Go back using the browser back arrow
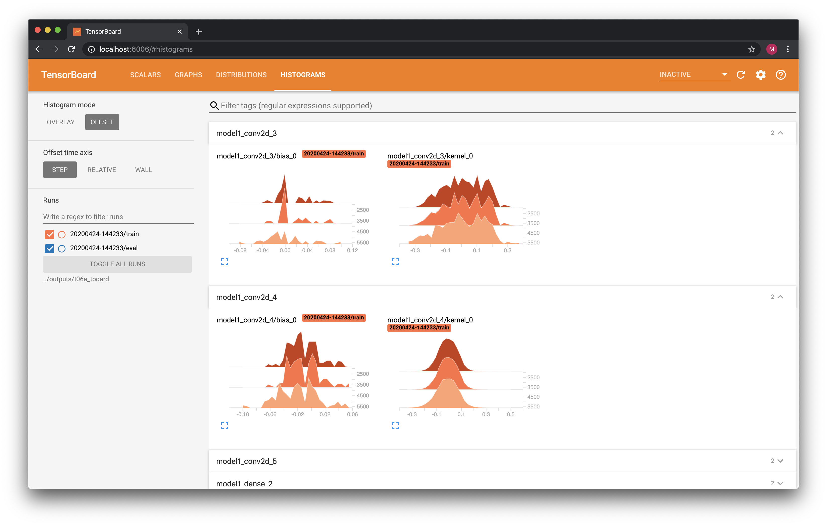Screen dimensions: 827x526 [x=39, y=49]
